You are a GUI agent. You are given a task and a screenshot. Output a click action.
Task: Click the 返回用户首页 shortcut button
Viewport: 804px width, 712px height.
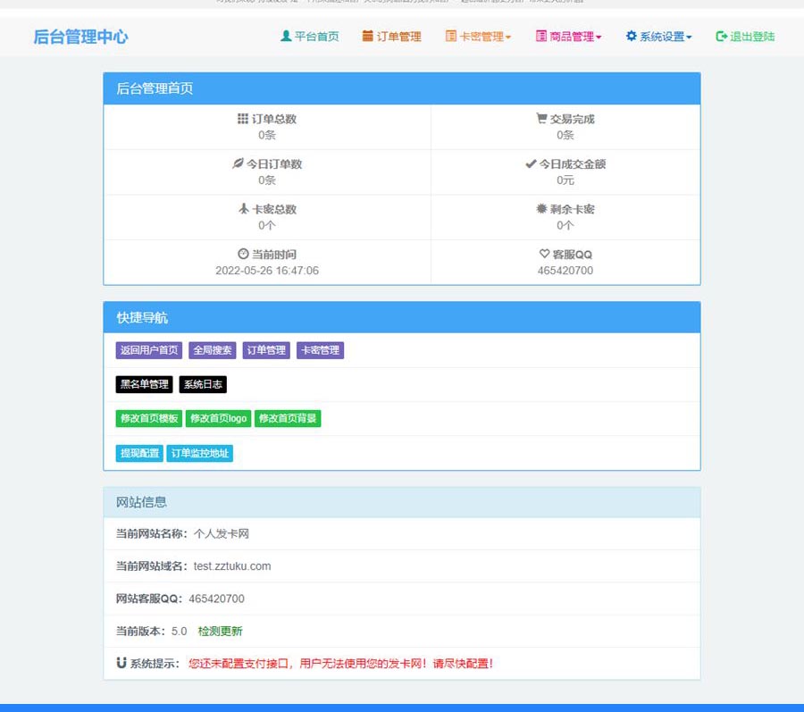tap(149, 350)
